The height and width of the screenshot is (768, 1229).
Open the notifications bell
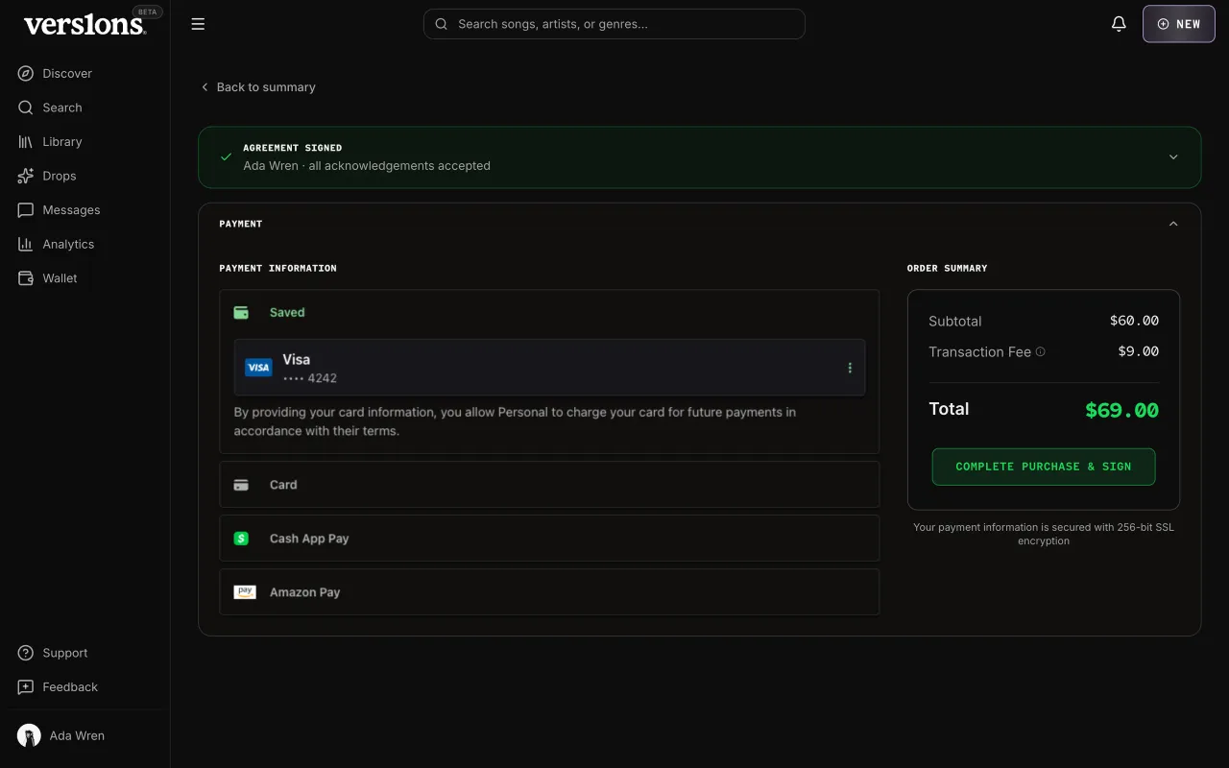(1119, 24)
